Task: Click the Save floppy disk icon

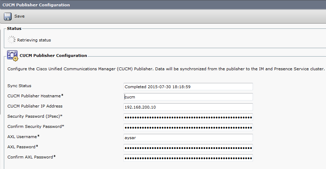Action: pos(8,17)
